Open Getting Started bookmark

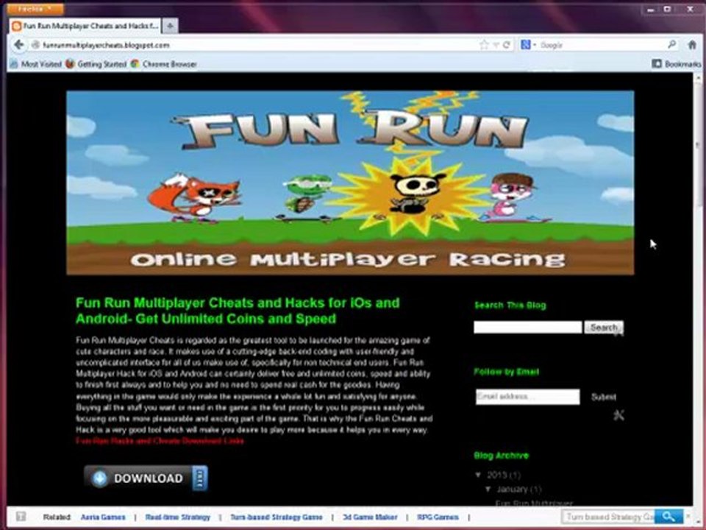(96, 64)
